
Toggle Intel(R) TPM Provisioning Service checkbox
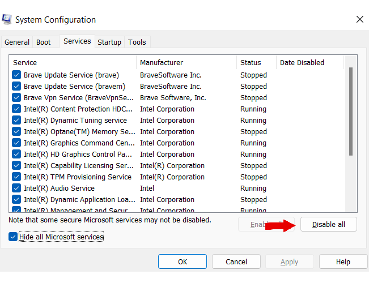[16, 177]
